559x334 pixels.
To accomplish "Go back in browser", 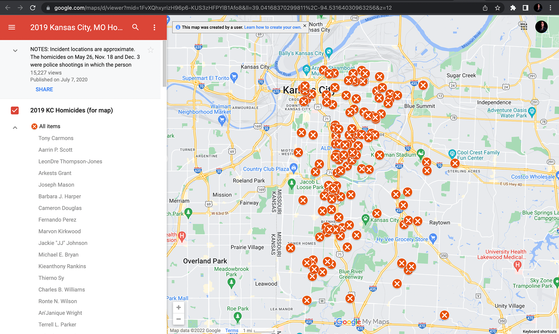I will pos(8,8).
